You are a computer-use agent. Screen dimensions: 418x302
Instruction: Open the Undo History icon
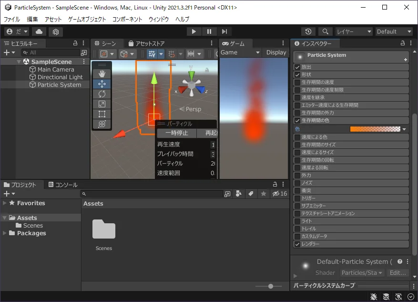(308, 31)
